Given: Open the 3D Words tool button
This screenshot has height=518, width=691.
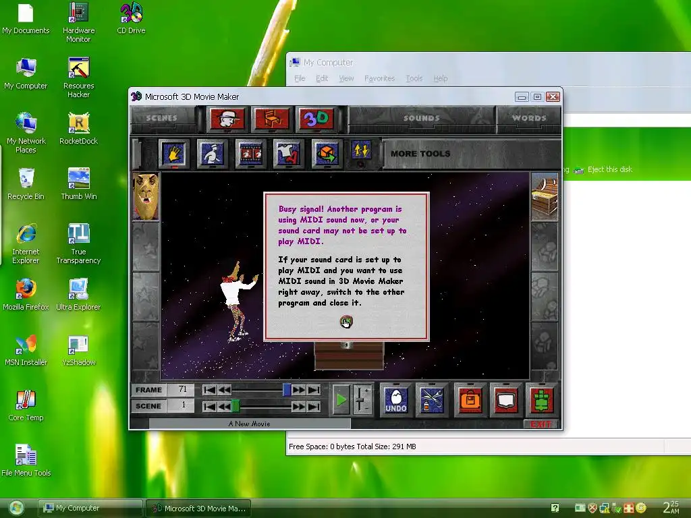Looking at the screenshot, I should [316, 119].
